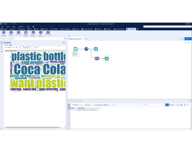This screenshot has width=192, height=153.
Task: Toggle single-pane view in Browse configuration
Action: tap(5, 43)
